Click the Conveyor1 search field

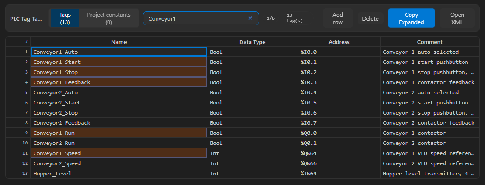201,18
